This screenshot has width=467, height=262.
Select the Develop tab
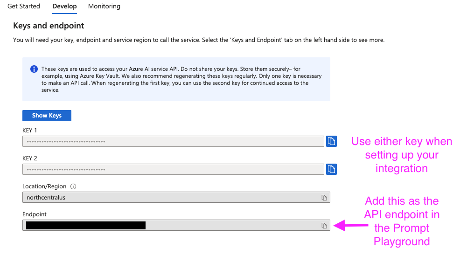pos(65,6)
